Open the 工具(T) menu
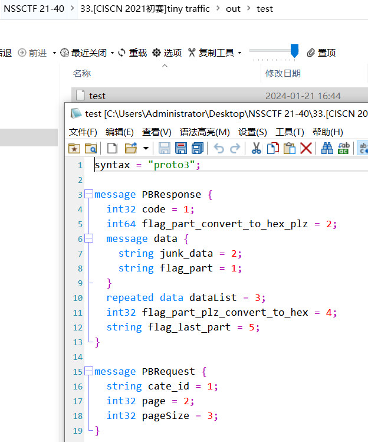Image resolution: width=368 pixels, height=442 pixels. coord(290,132)
